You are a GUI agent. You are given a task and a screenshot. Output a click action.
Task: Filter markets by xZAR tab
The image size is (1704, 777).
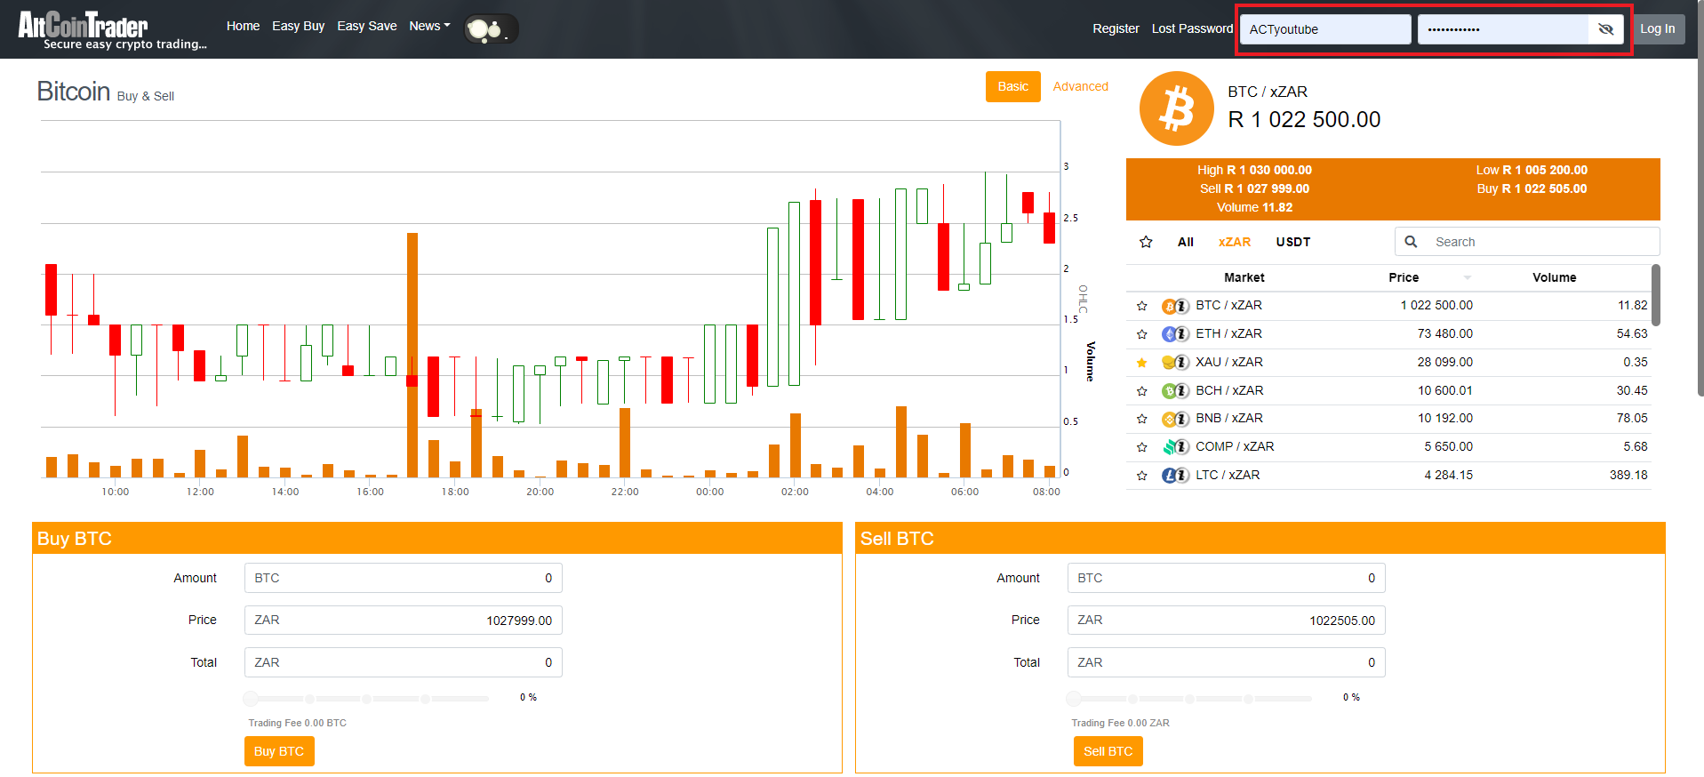[1234, 242]
